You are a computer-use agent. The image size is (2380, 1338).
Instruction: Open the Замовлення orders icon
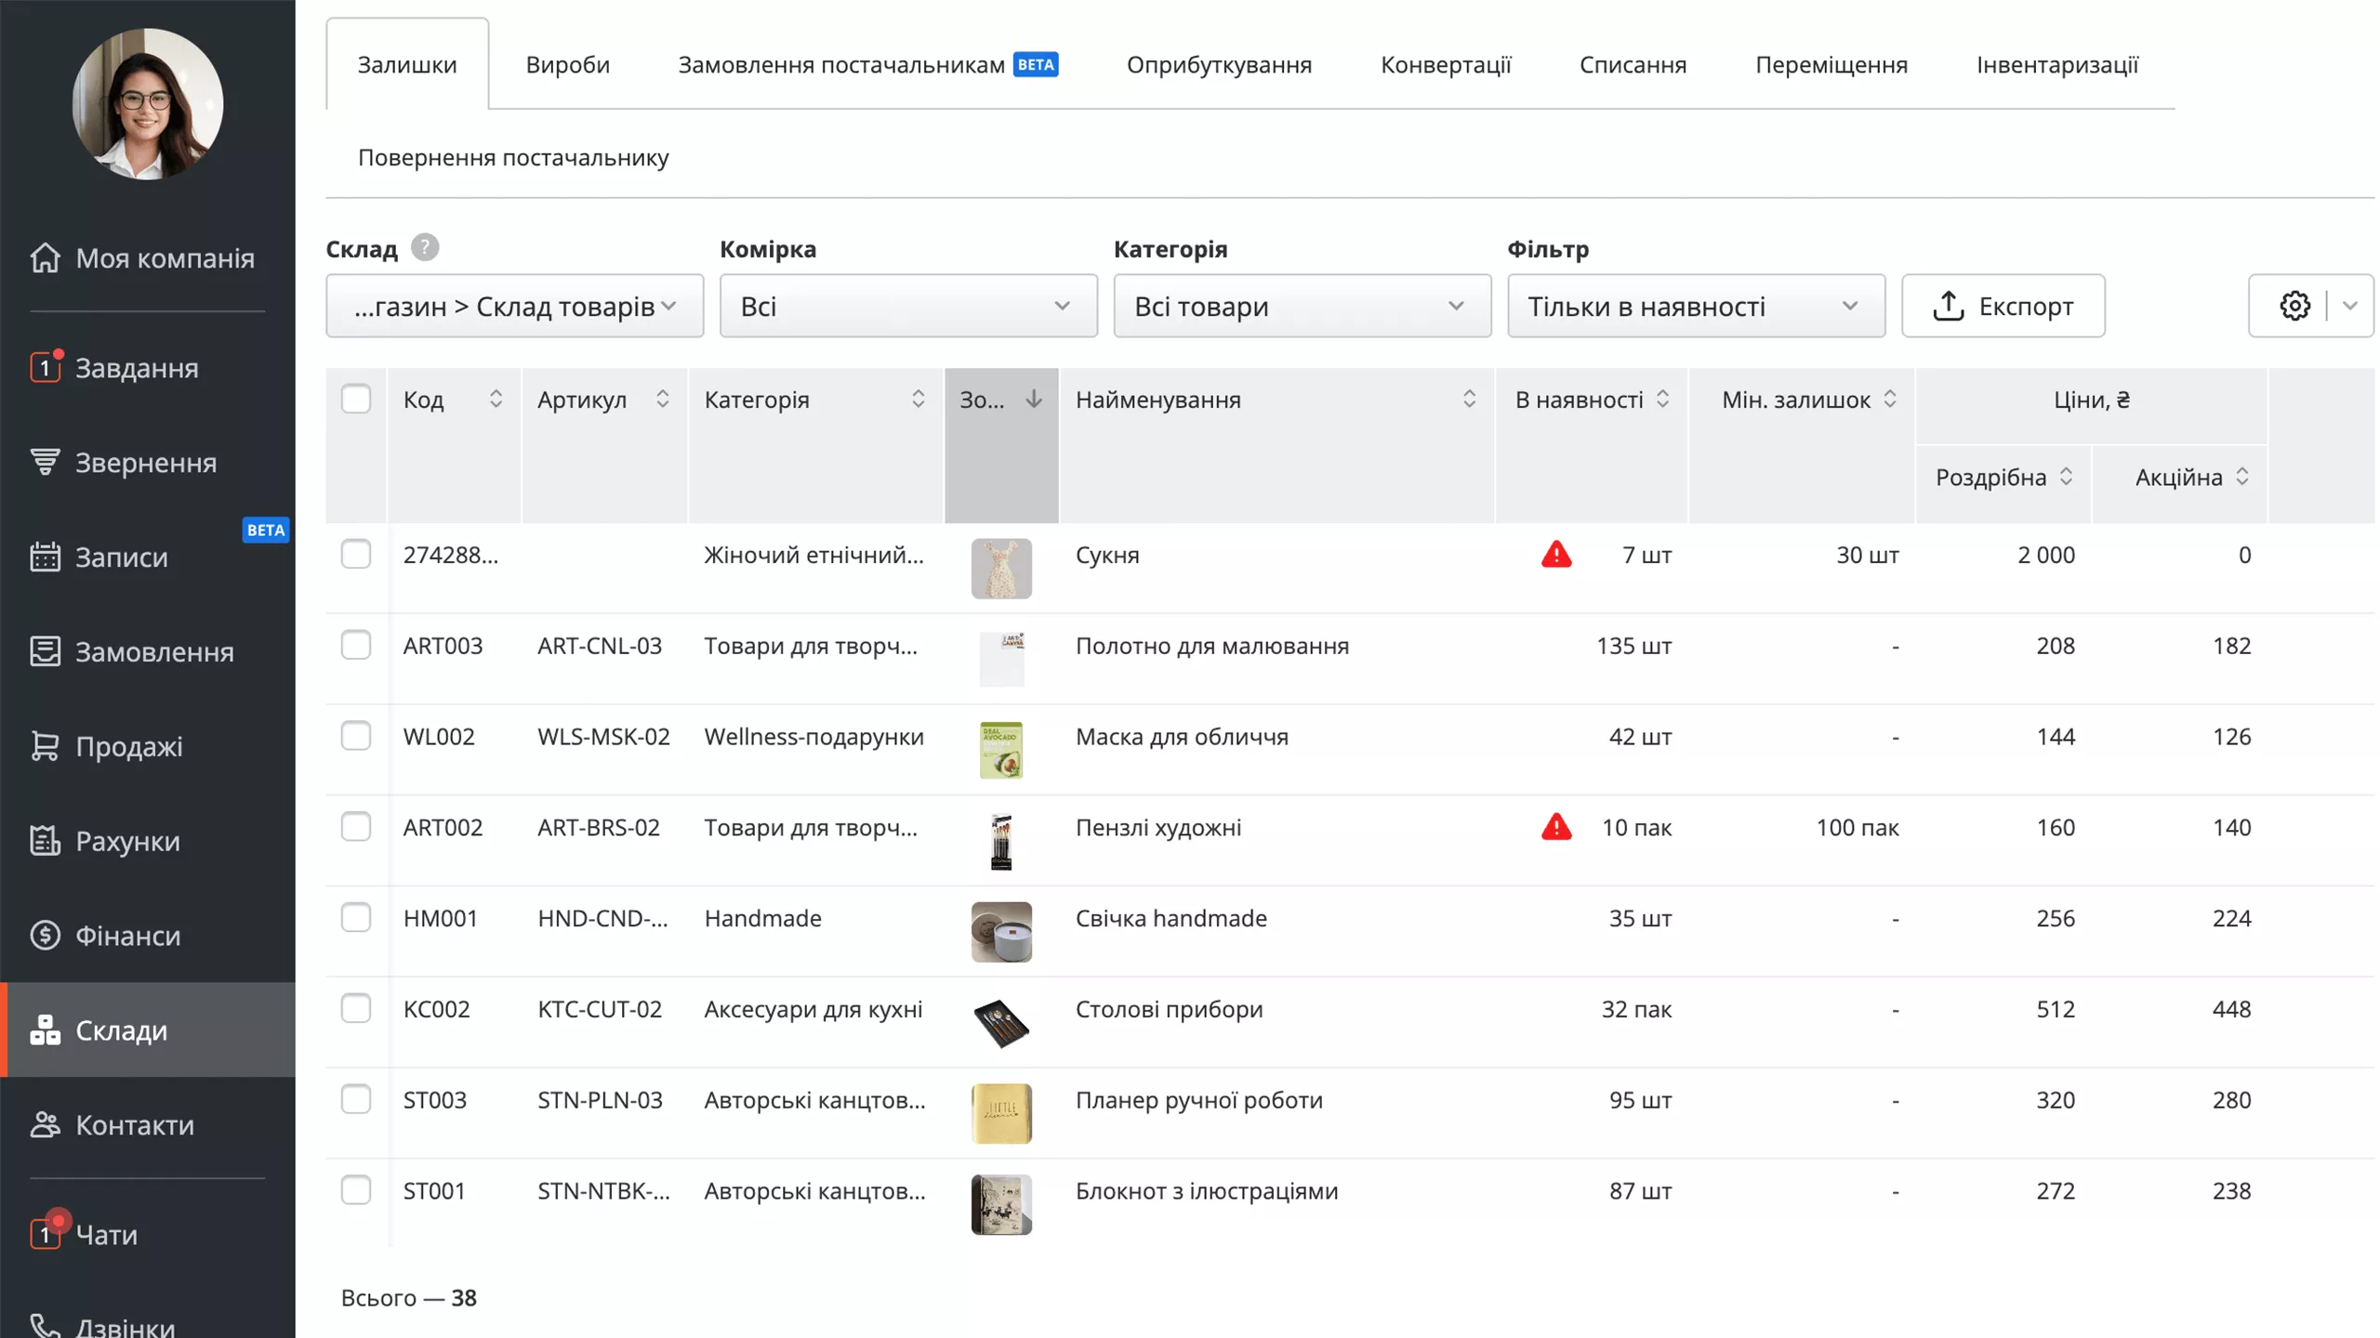click(x=45, y=650)
